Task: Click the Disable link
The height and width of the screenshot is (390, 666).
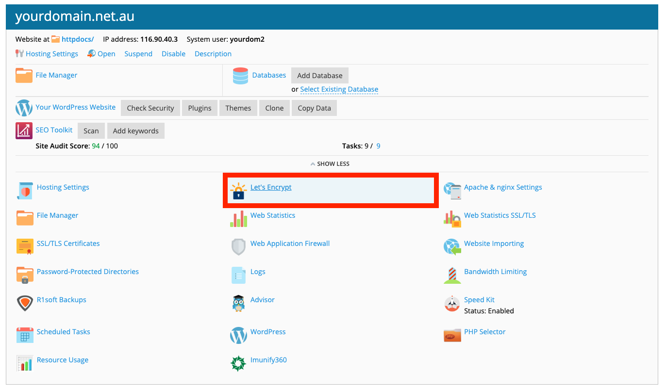Action: pos(174,54)
